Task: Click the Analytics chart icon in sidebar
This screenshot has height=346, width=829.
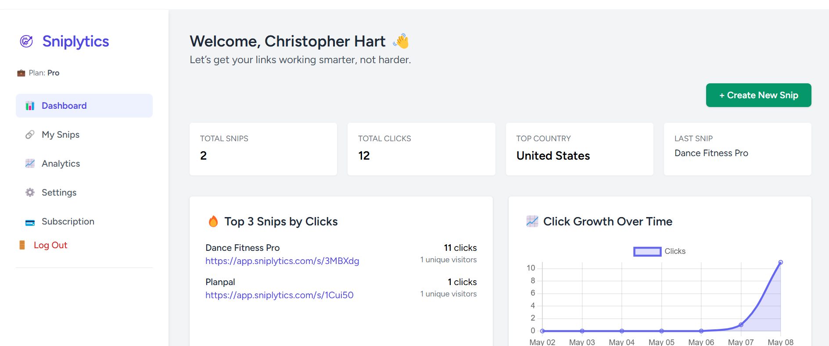Action: point(30,164)
